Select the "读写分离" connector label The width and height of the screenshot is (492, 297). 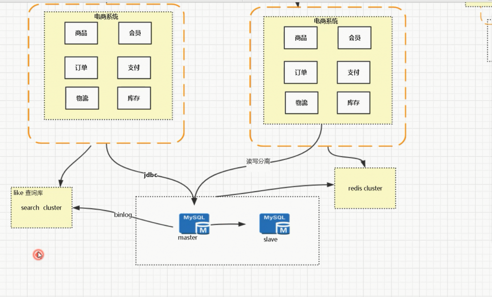point(258,161)
